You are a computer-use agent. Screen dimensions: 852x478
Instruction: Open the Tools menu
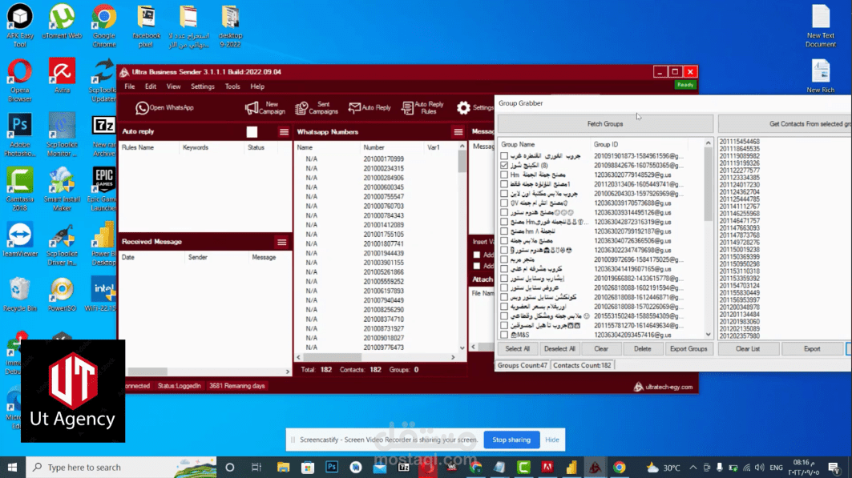pos(232,86)
